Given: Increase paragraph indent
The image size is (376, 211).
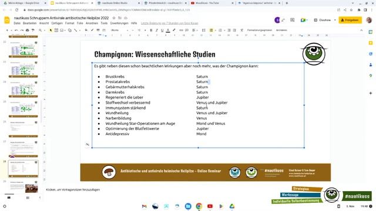Looking at the screenshot, I should click(x=234, y=30).
